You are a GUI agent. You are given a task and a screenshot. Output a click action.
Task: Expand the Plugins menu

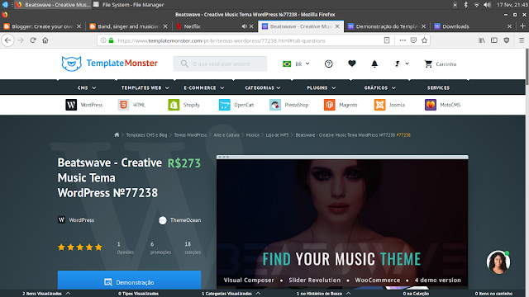pos(322,87)
